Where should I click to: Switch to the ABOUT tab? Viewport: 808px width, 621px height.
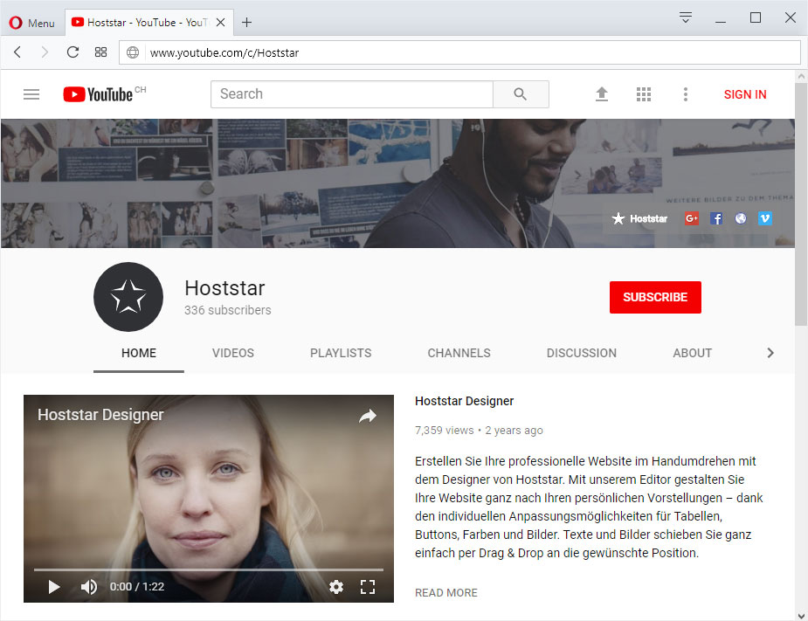(x=692, y=353)
